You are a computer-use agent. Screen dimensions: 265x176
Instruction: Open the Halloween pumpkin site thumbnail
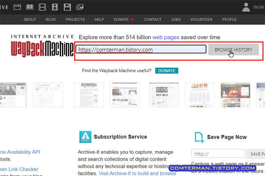tap(235, 95)
